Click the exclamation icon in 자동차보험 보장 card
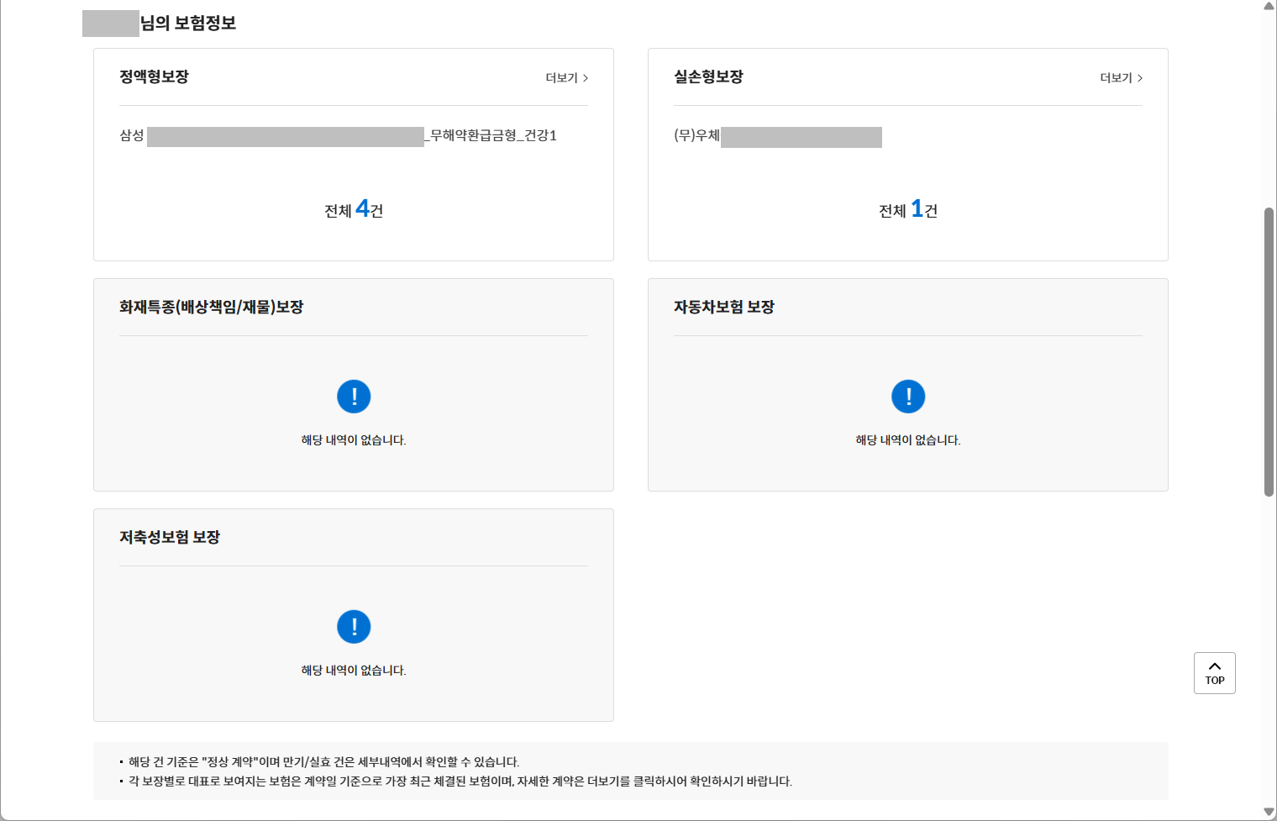 (x=908, y=397)
